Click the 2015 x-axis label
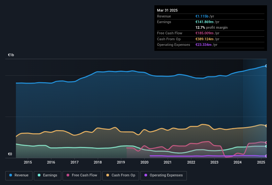The image size is (272, 185). click(28, 162)
